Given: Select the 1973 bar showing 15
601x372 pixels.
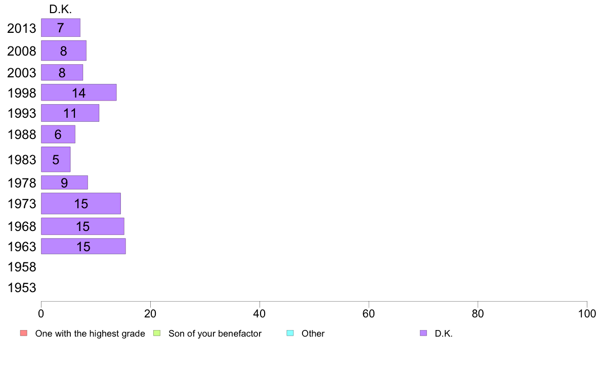Looking at the screenshot, I should click(x=81, y=203).
